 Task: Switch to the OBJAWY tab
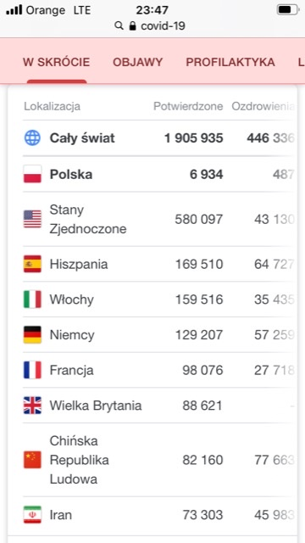[x=137, y=62]
